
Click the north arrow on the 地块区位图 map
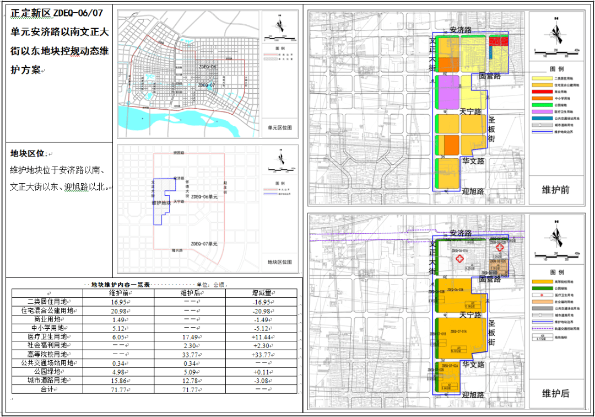click(x=281, y=159)
